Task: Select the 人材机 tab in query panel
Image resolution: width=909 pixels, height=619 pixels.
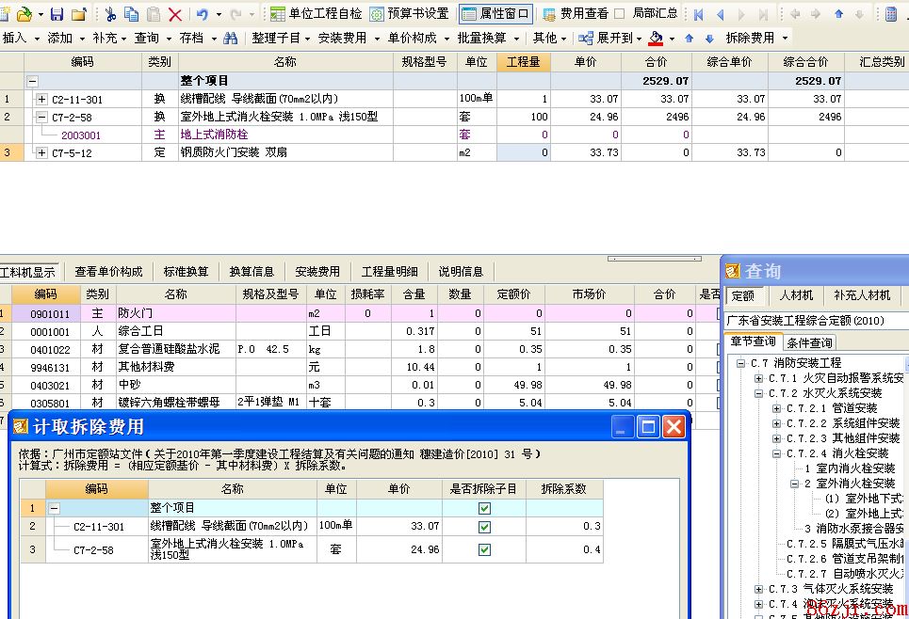Action: coord(796,295)
